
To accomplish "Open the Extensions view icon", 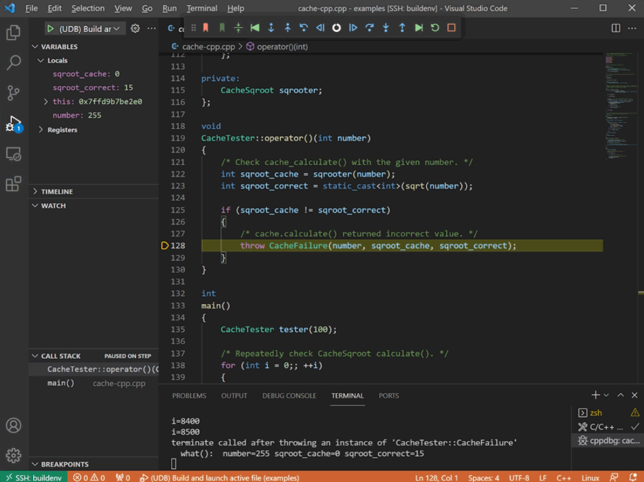I will (14, 184).
